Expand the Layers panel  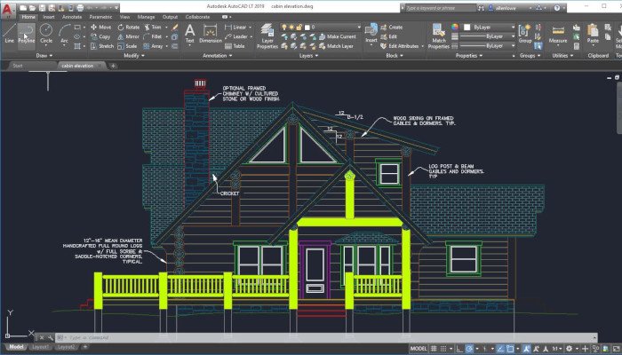308,55
